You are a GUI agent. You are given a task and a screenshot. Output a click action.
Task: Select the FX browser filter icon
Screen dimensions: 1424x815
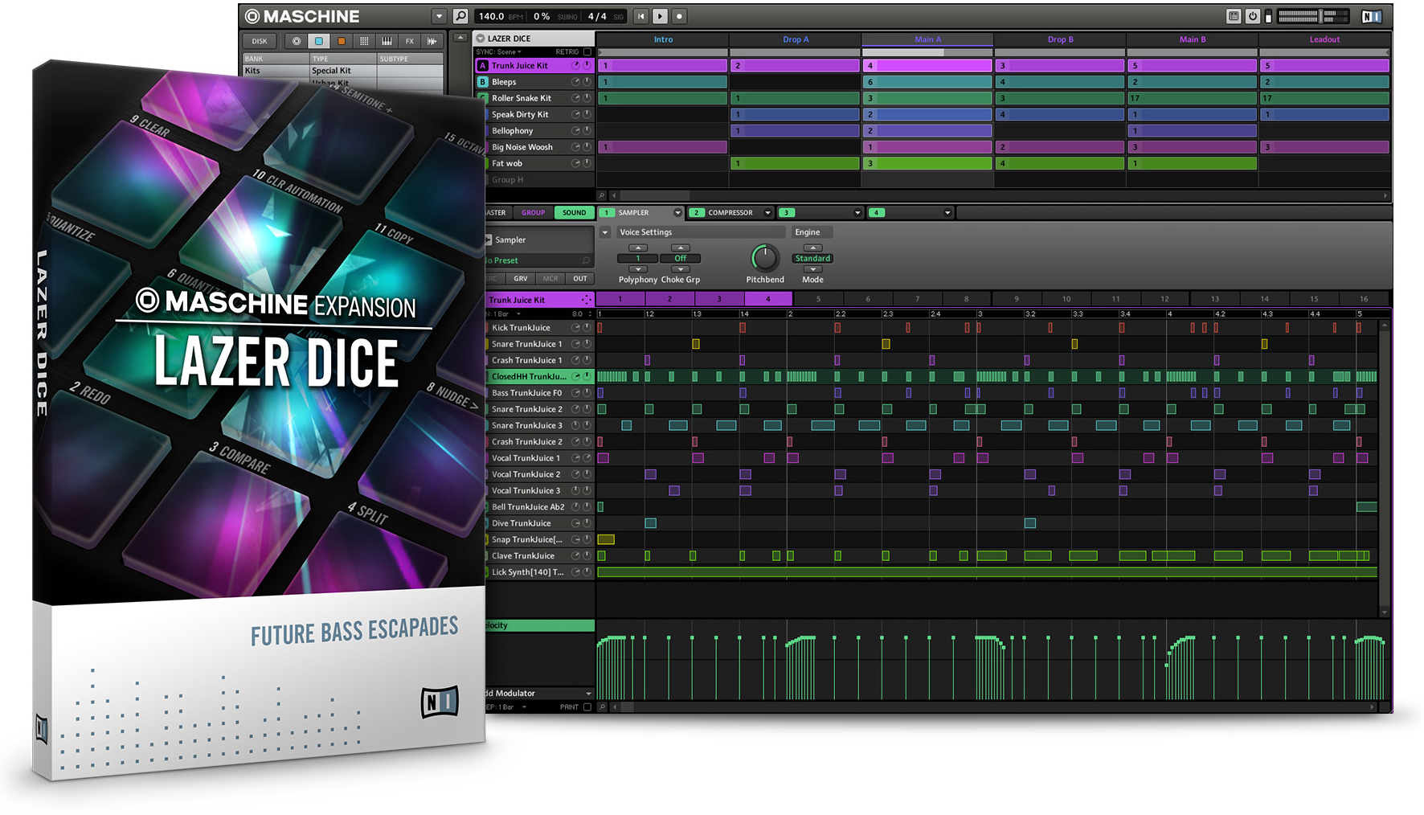(409, 41)
